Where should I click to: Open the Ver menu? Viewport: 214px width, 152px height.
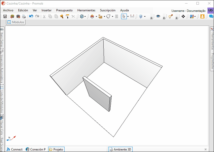click(x=35, y=10)
